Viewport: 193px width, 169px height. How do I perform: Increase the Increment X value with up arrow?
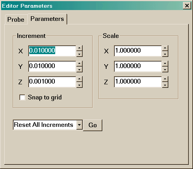pyautogui.click(x=79, y=48)
